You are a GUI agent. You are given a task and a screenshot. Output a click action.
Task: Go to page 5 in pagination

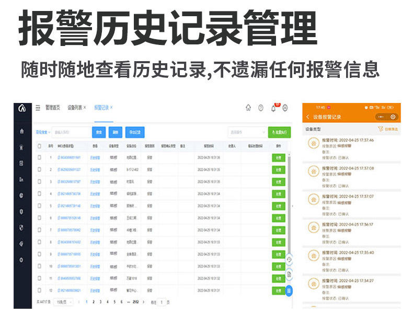(x=114, y=302)
